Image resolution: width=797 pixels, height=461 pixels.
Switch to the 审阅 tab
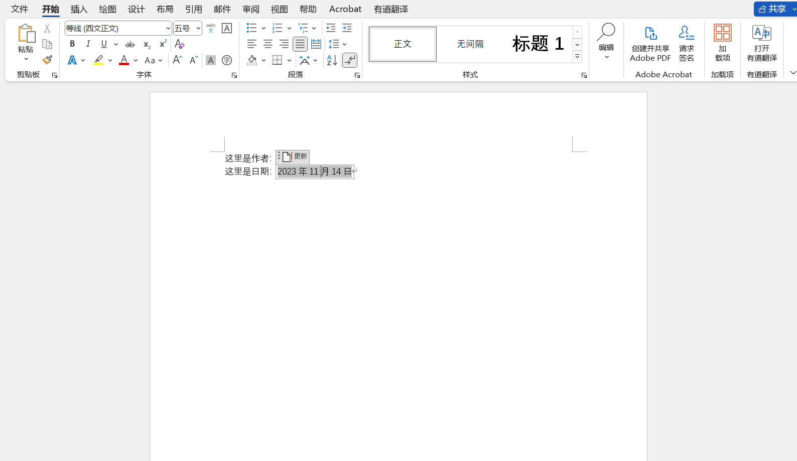(250, 9)
